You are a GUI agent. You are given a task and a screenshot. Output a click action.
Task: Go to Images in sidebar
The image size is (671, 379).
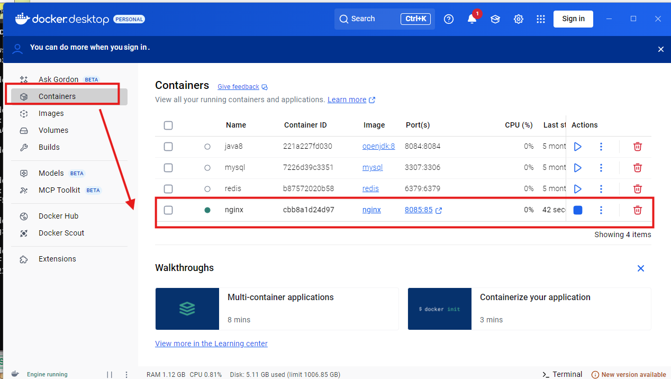click(69, 113)
